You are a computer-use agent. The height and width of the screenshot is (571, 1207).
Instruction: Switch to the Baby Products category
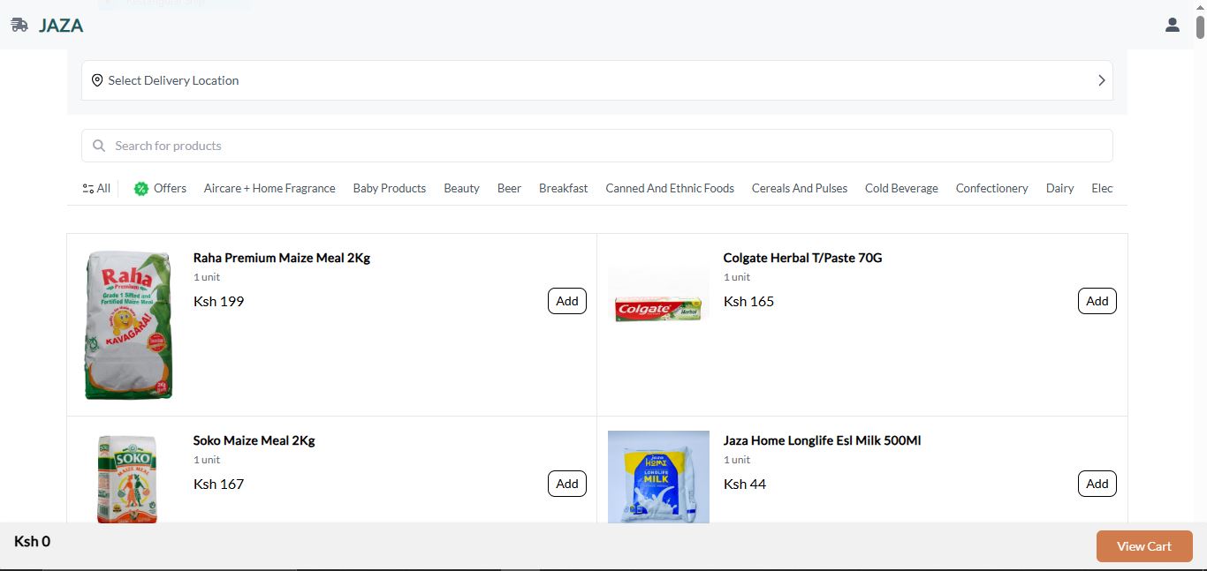click(x=389, y=188)
